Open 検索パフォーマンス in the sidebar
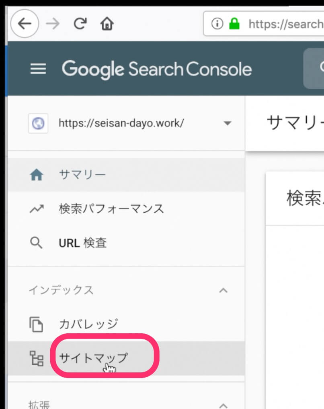This screenshot has width=324, height=409. point(111,209)
